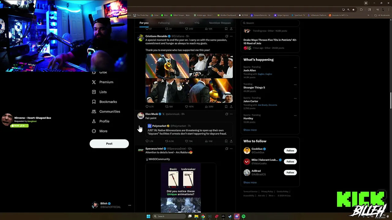Repost Elon Musk's Fair point post
Viewport: 392px width, 220px height.
click(x=169, y=141)
